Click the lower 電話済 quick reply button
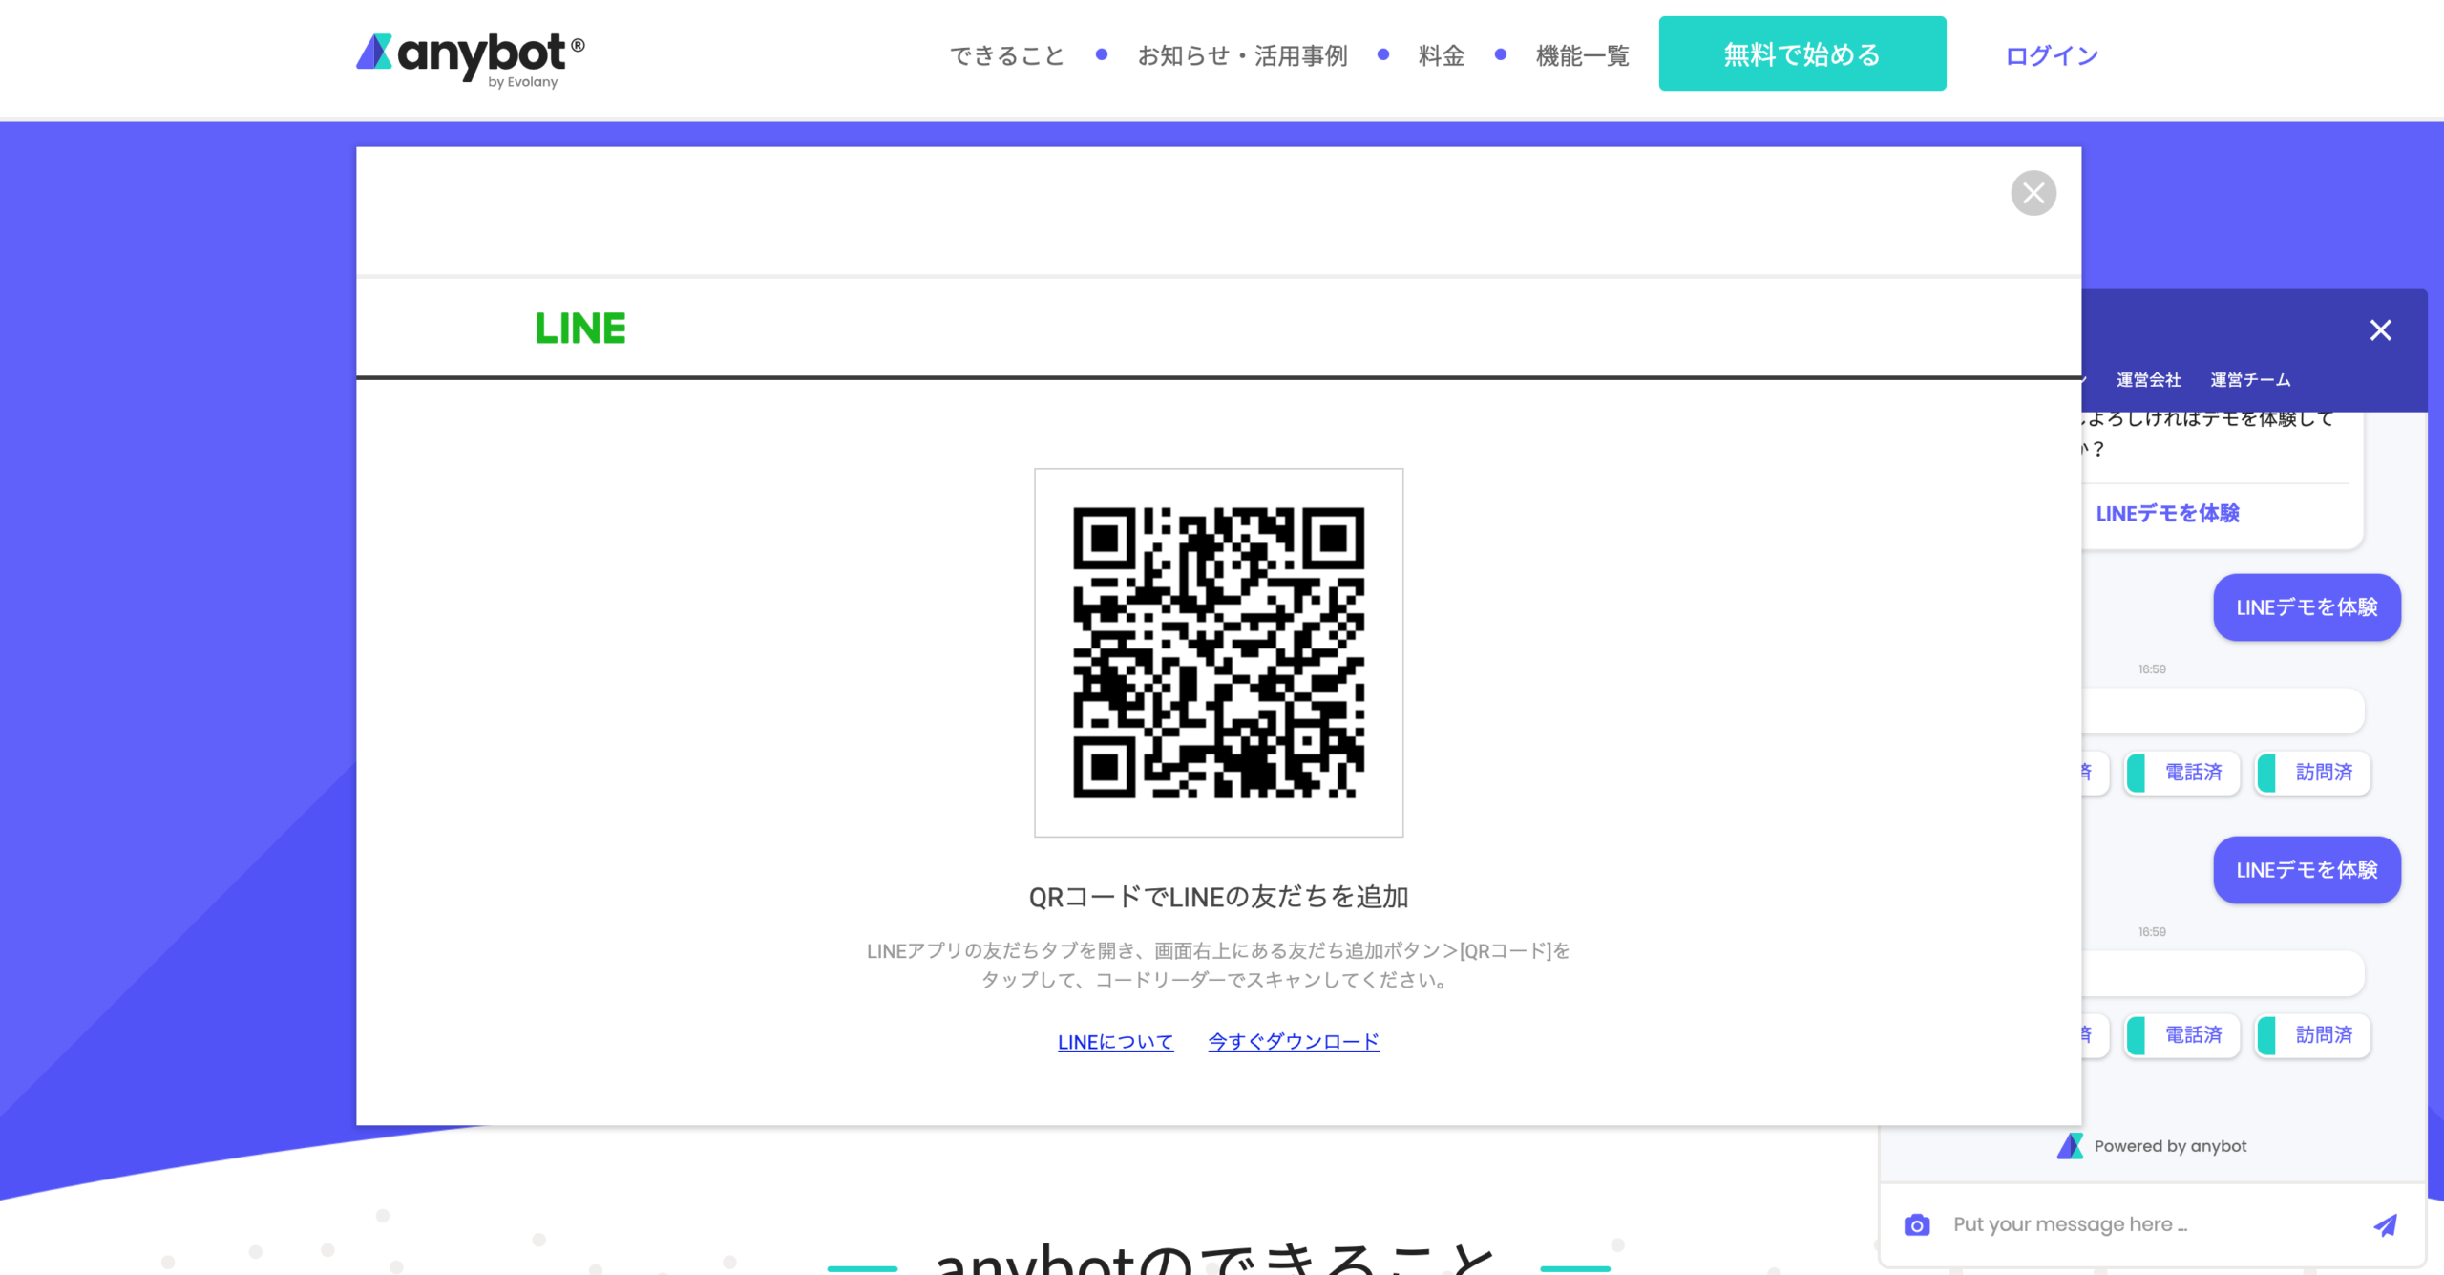 tap(2182, 1035)
